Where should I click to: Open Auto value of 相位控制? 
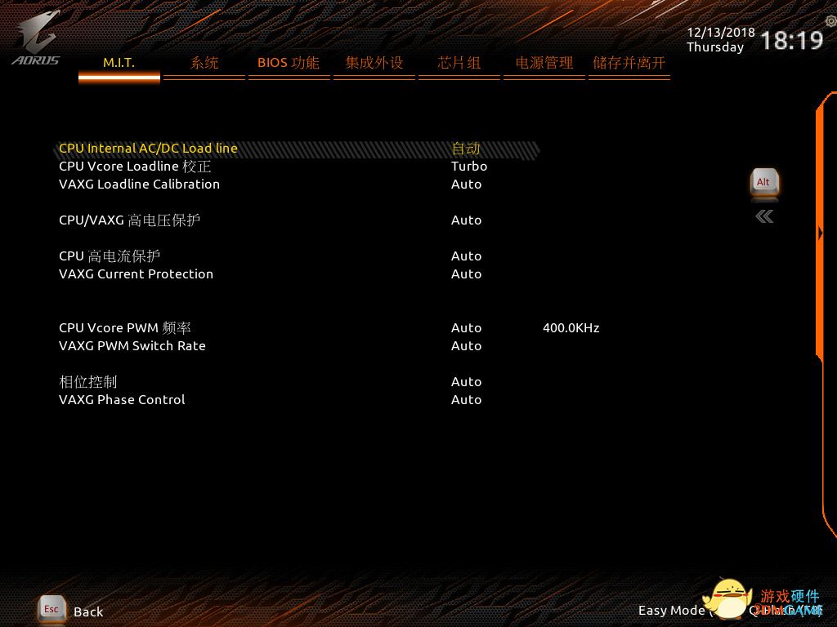(466, 382)
